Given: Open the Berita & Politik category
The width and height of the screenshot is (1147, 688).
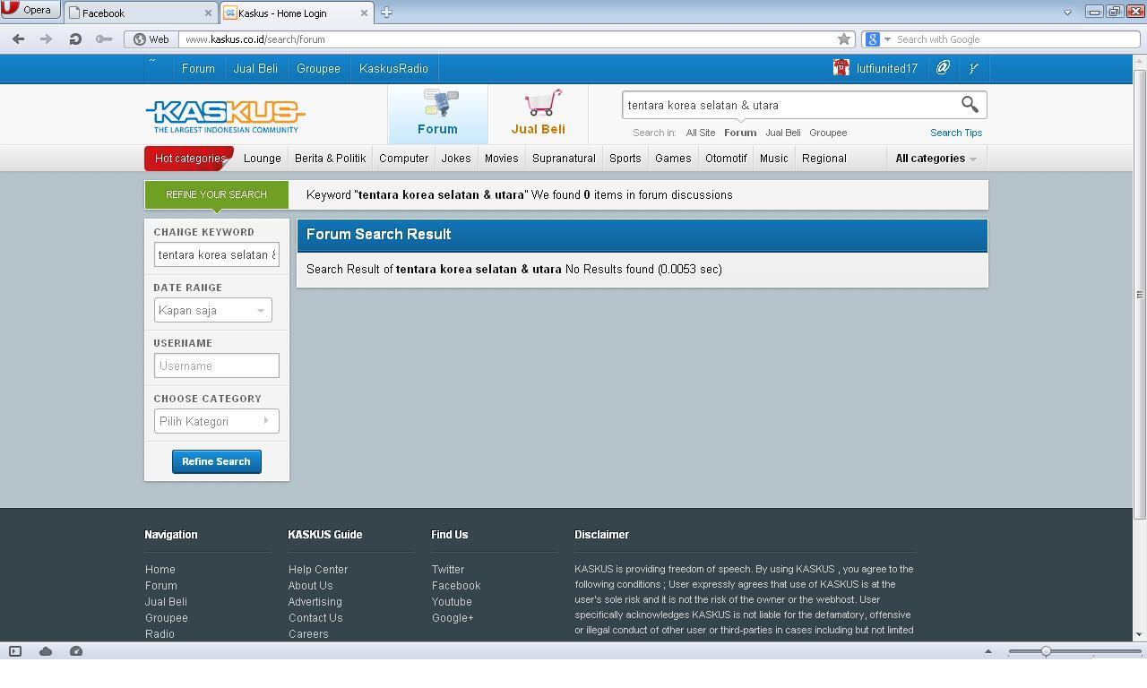Looking at the screenshot, I should 330,159.
